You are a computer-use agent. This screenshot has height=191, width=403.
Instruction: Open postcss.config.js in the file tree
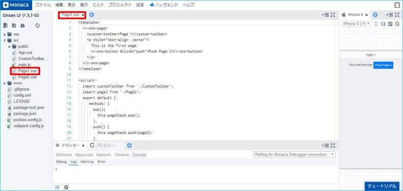[x=28, y=120]
